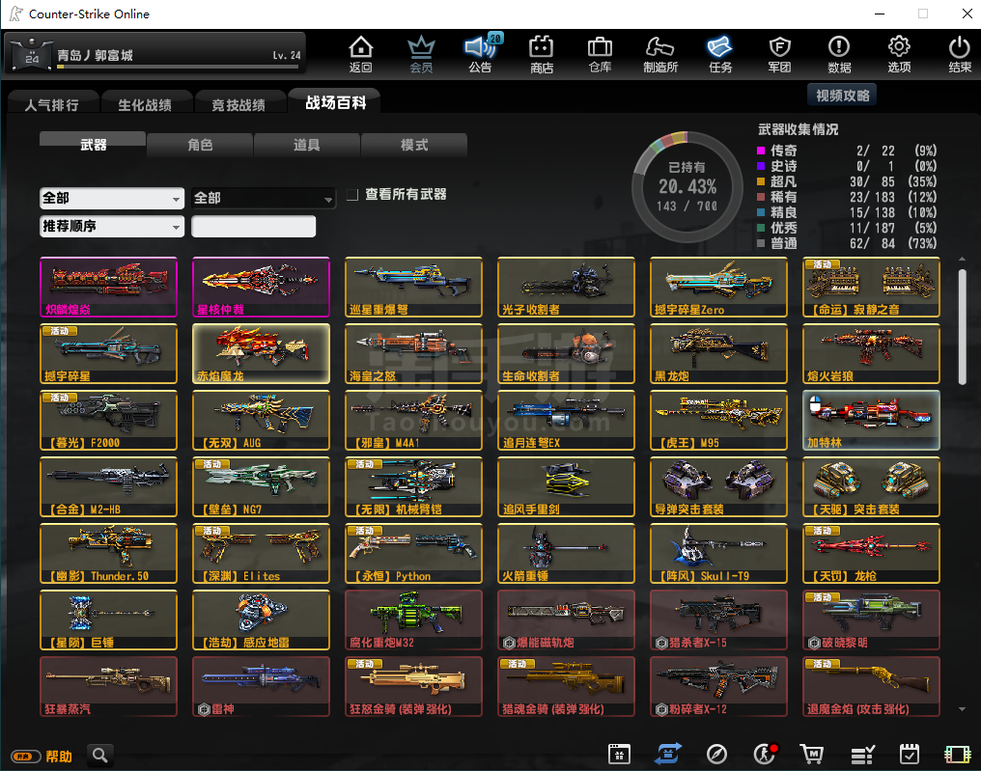The height and width of the screenshot is (771, 981).
Task: Select the 火箭重锤 weapon card
Action: click(x=566, y=554)
